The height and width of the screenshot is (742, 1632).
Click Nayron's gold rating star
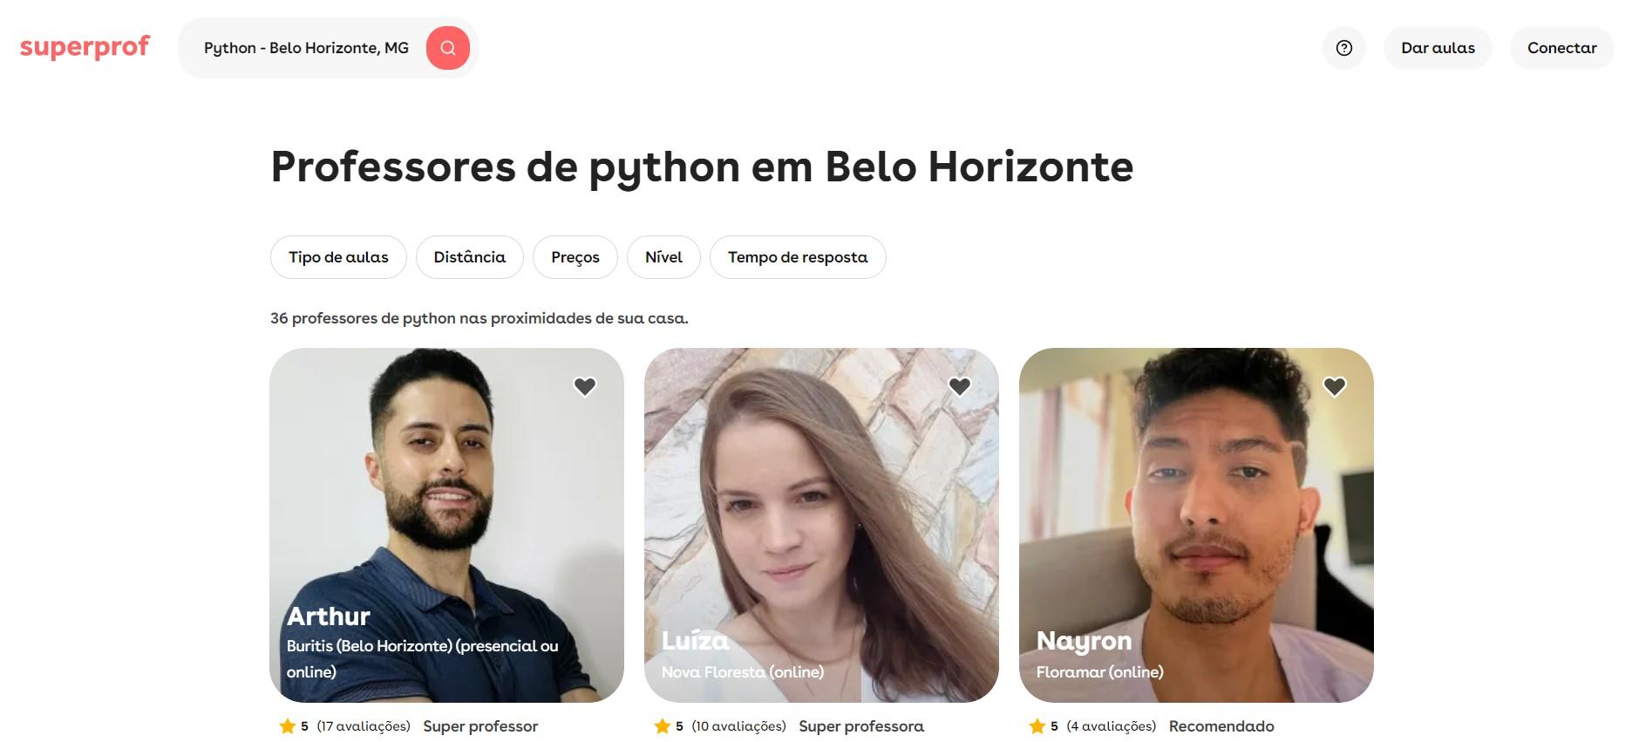pyautogui.click(x=1037, y=725)
